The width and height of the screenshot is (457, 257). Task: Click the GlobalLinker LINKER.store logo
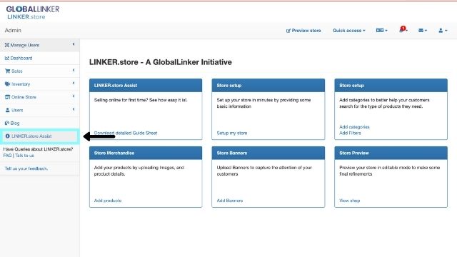point(33,13)
